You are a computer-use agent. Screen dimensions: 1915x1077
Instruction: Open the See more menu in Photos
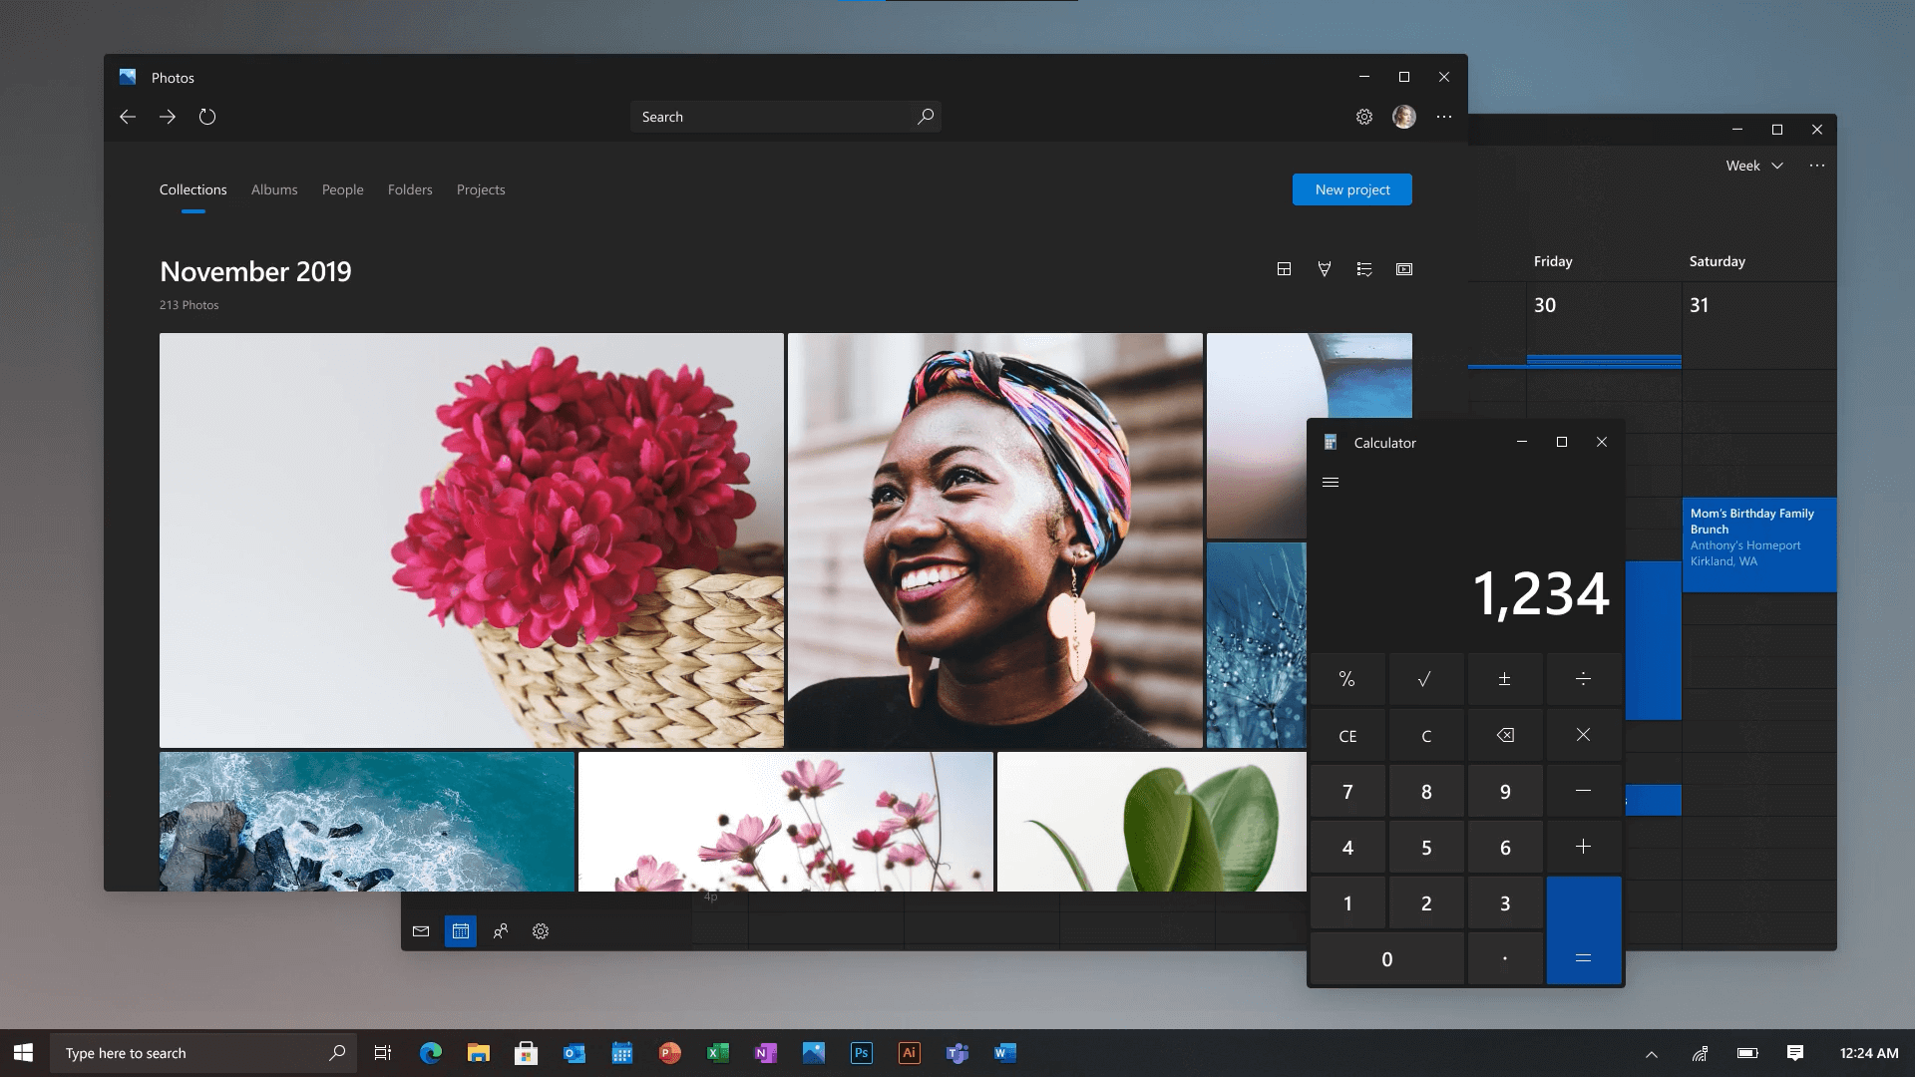(1443, 117)
